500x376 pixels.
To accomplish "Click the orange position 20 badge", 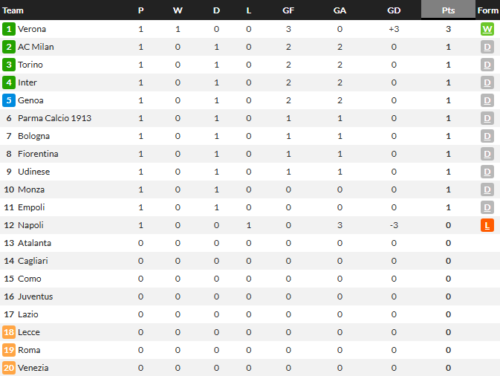I will [9, 368].
